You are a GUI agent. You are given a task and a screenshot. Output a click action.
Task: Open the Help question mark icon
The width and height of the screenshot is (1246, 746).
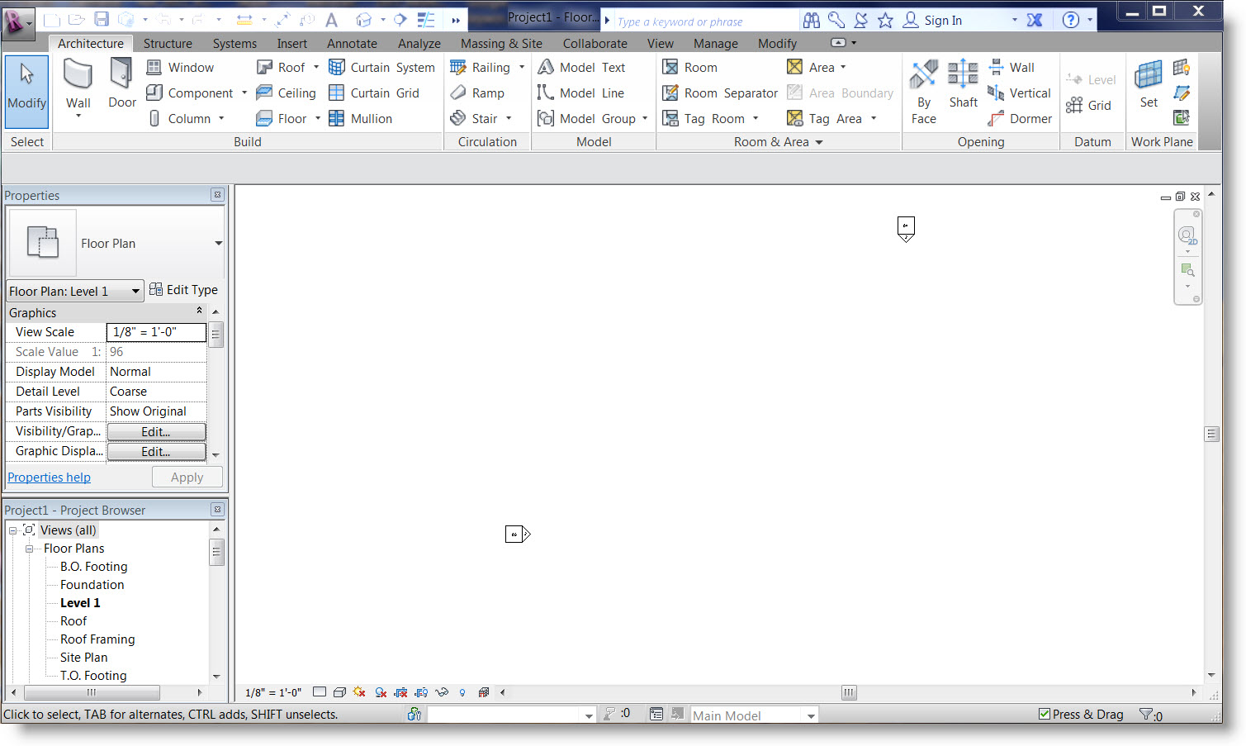click(x=1070, y=20)
